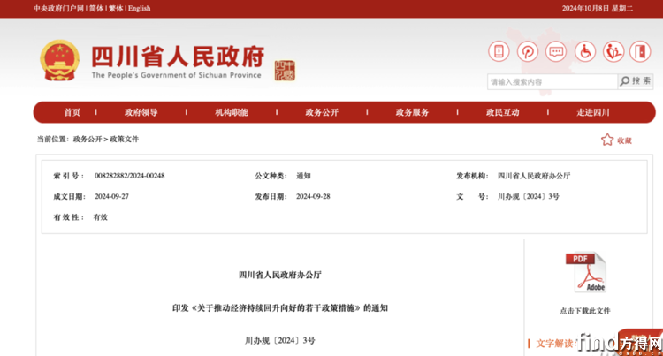
Task: Open the chat message bubble icon
Action: pyautogui.click(x=556, y=52)
